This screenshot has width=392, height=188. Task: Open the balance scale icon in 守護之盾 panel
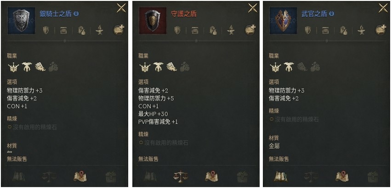point(181,177)
